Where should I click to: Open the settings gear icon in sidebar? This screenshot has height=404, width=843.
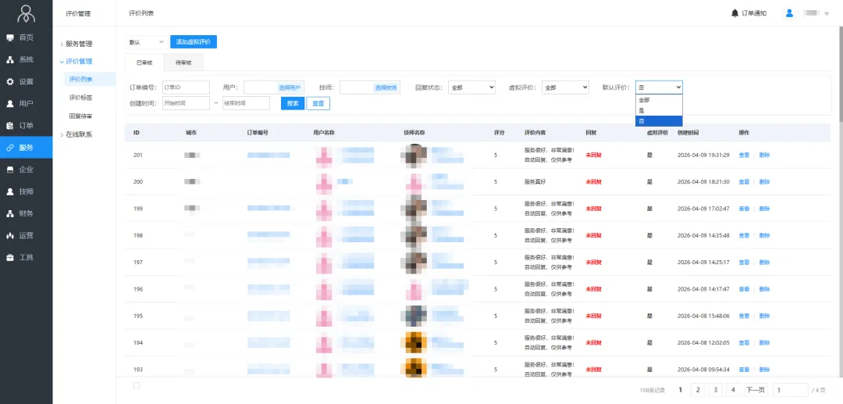tap(10, 81)
